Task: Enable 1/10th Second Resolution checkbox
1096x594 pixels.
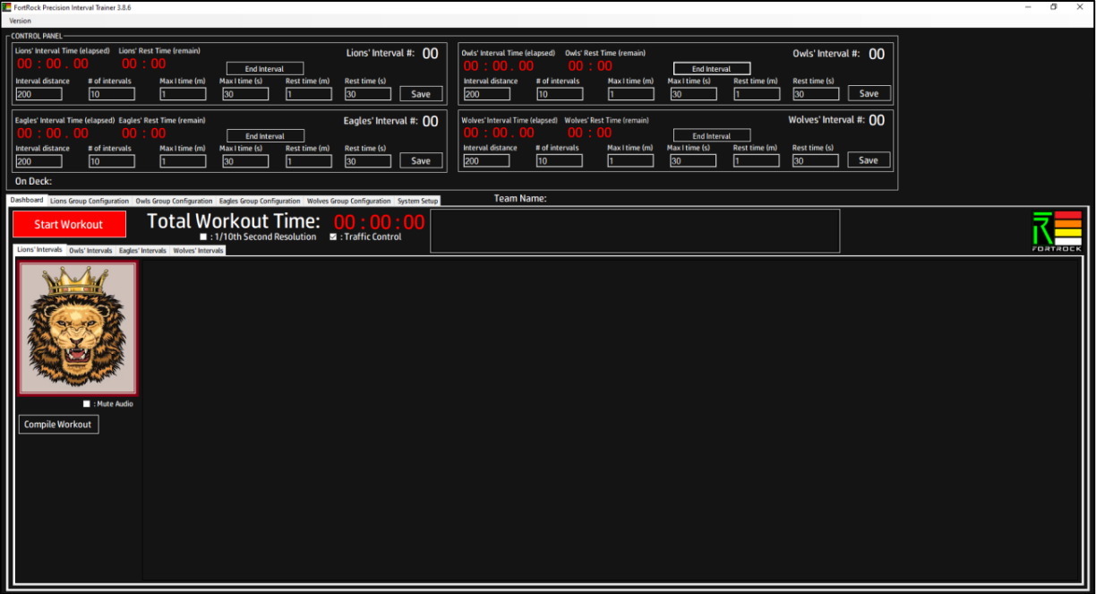Action: tap(203, 237)
